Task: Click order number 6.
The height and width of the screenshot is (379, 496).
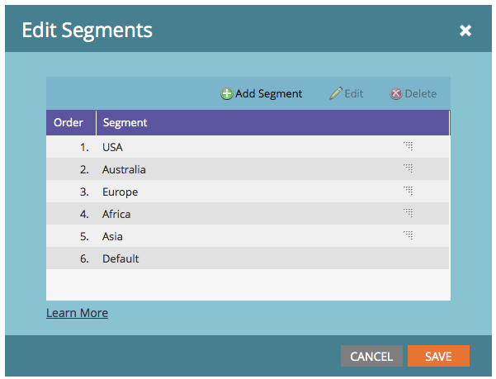Action: point(84,258)
